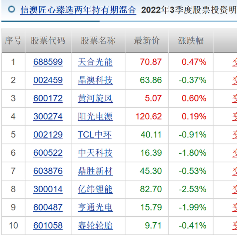Screen dimensions: 237x236
Task: Open stock code 688599 link
Action: (x=48, y=62)
